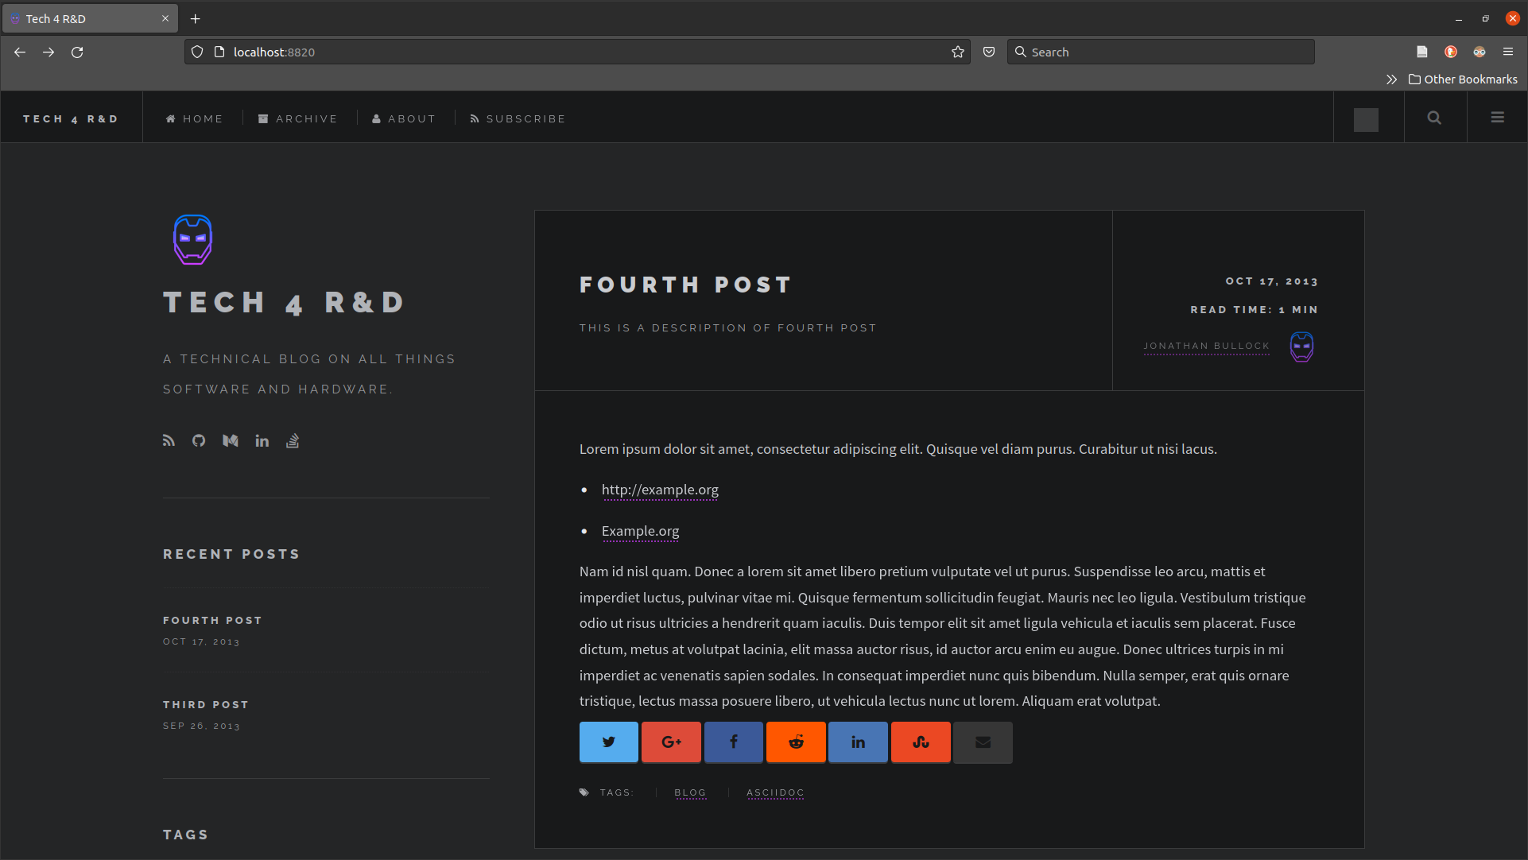
Task: Click the Jonathan Bullock author link
Action: tap(1206, 347)
